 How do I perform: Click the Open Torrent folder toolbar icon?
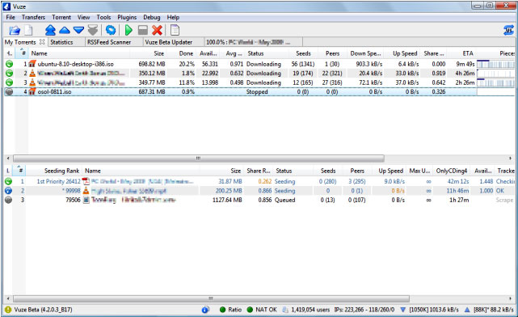tap(15, 31)
